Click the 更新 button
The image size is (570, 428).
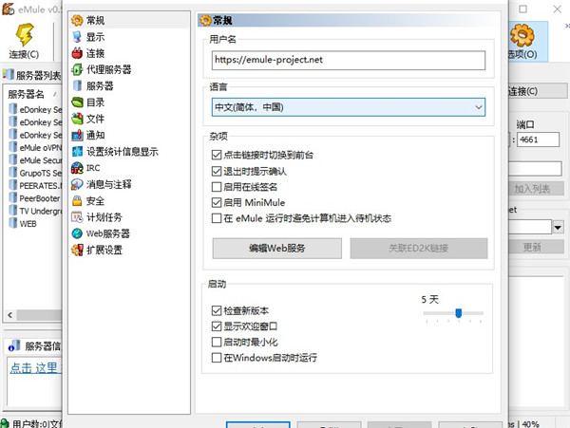click(x=535, y=248)
